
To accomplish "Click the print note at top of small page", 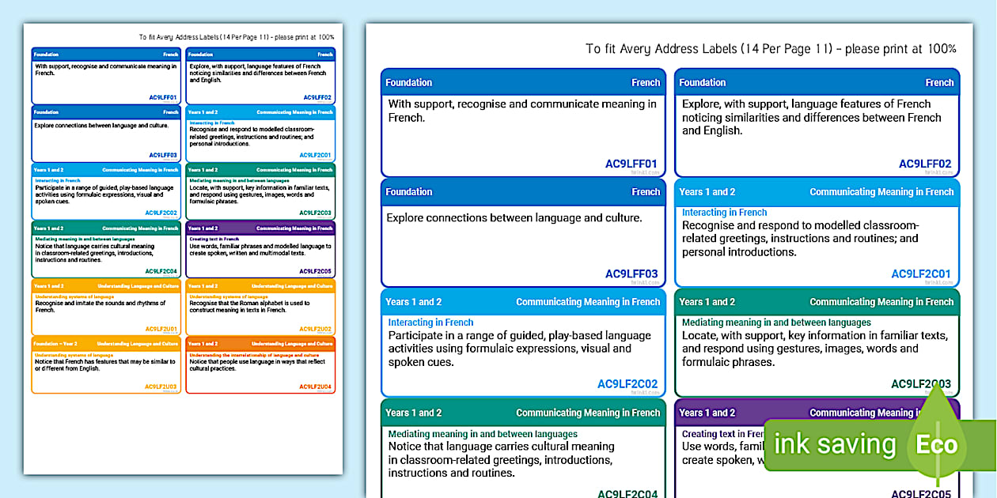I will 237,37.
